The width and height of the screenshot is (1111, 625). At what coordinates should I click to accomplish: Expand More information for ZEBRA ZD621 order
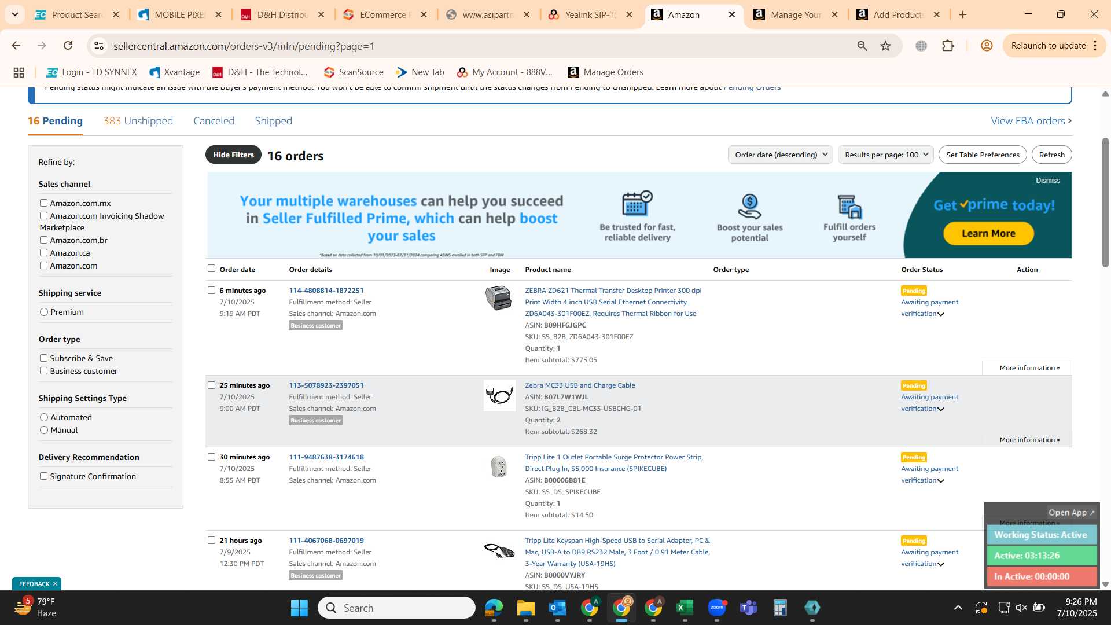1029,368
